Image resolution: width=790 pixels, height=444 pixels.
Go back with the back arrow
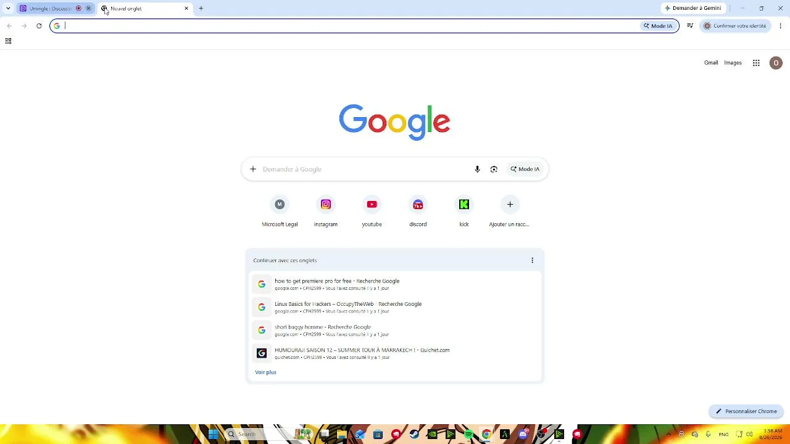click(9, 26)
